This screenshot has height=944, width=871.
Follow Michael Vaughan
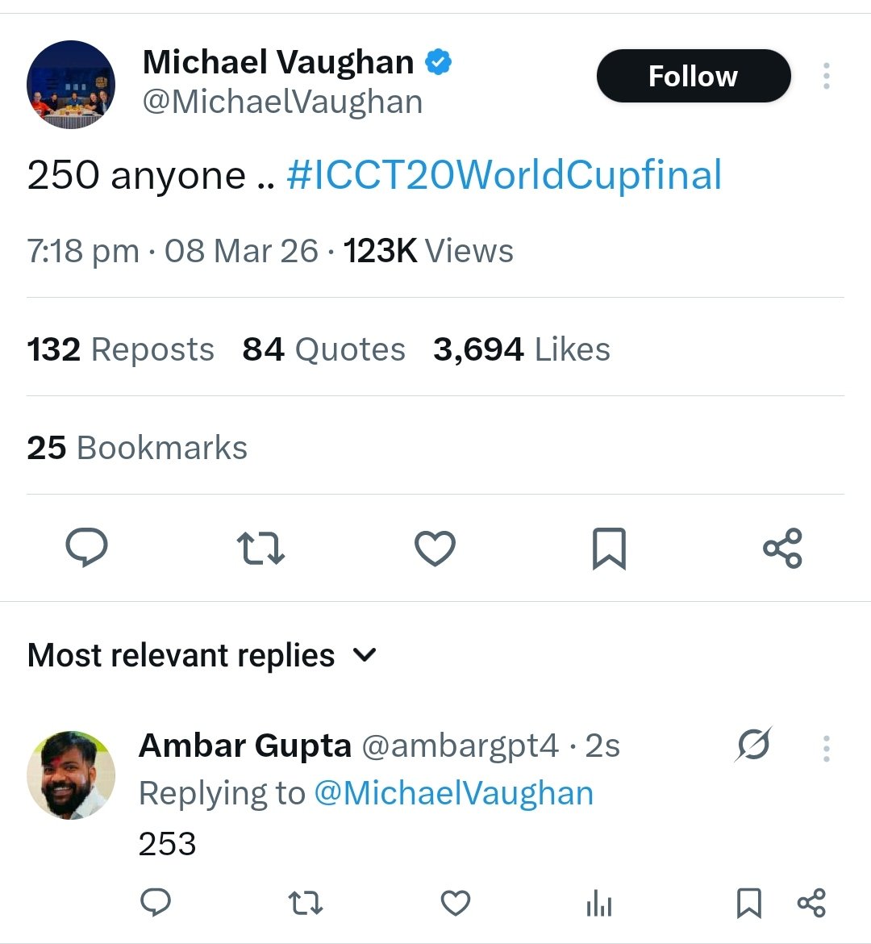pos(693,76)
